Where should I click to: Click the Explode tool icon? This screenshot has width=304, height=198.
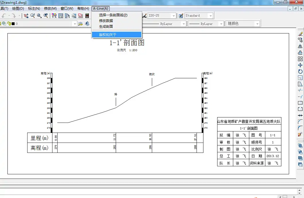click(x=300, y=134)
